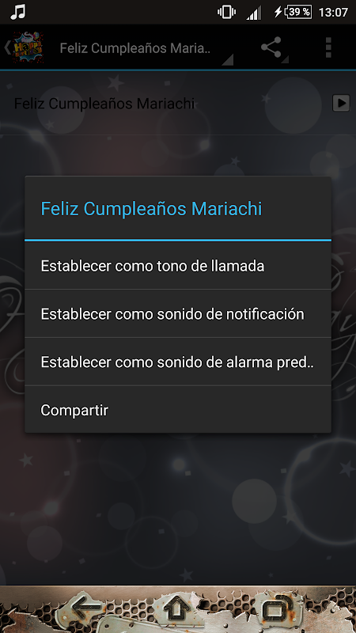
Task: Tap the dialog title Feliz Cumpleaños Mariachi
Action: click(x=151, y=209)
